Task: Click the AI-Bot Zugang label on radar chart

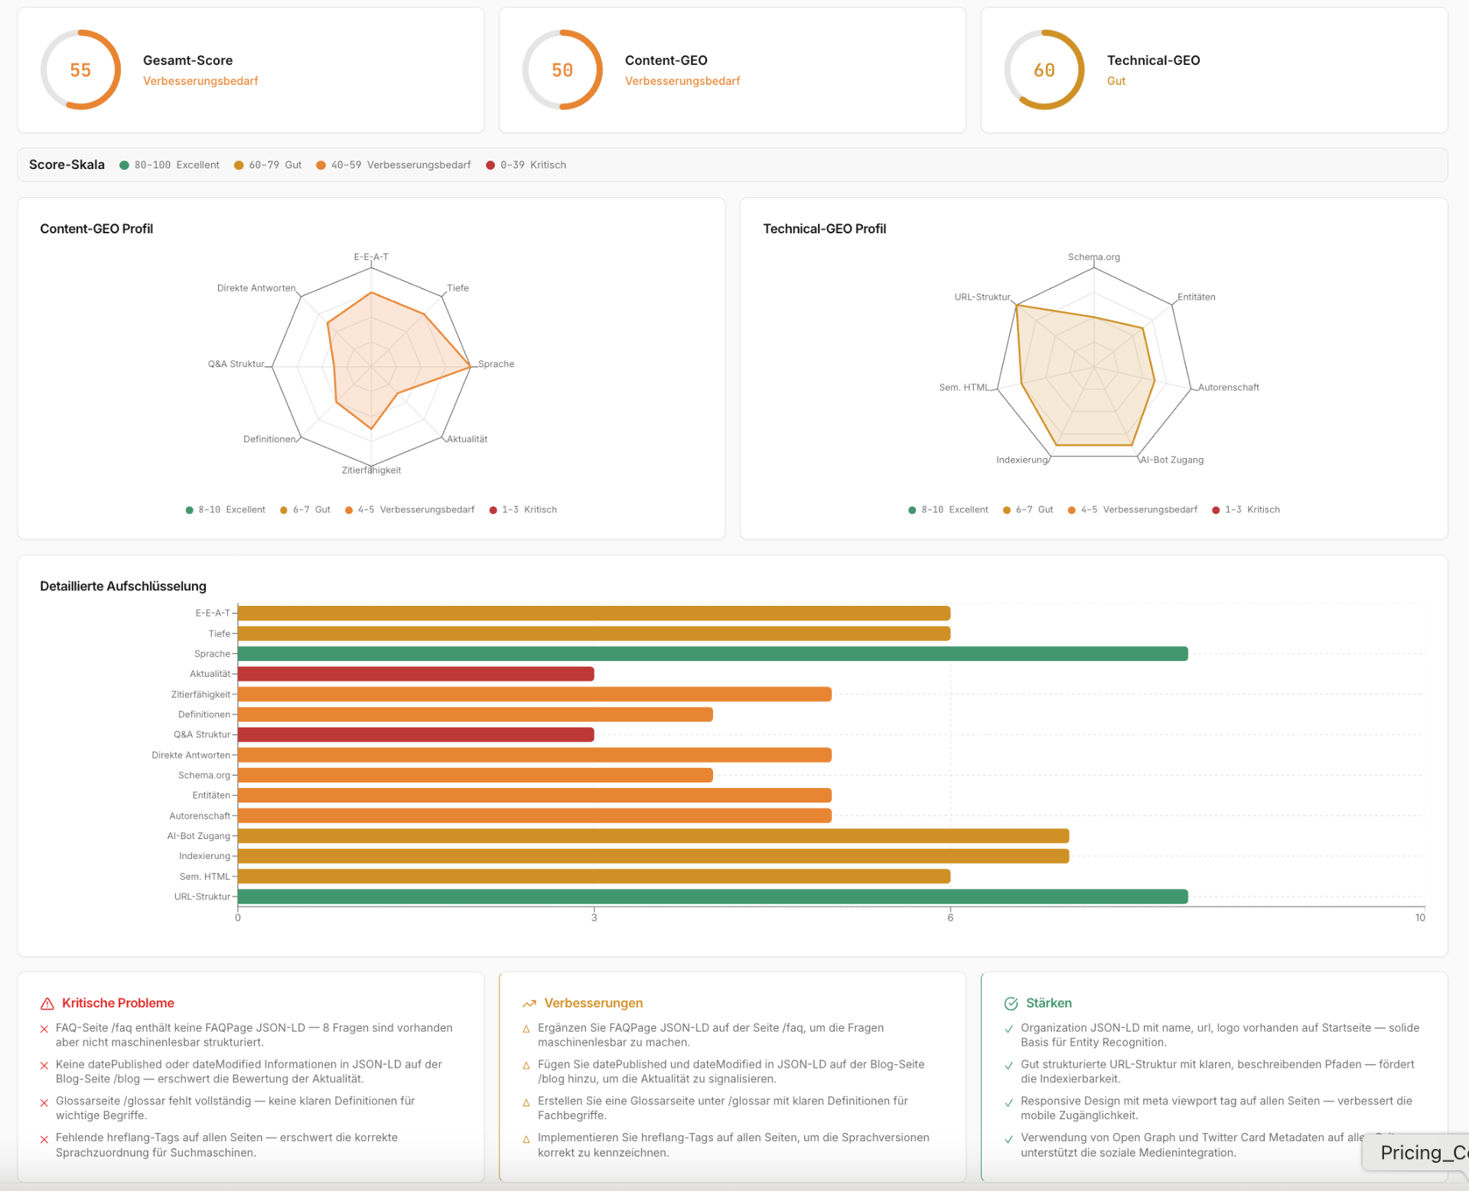Action: point(1171,460)
